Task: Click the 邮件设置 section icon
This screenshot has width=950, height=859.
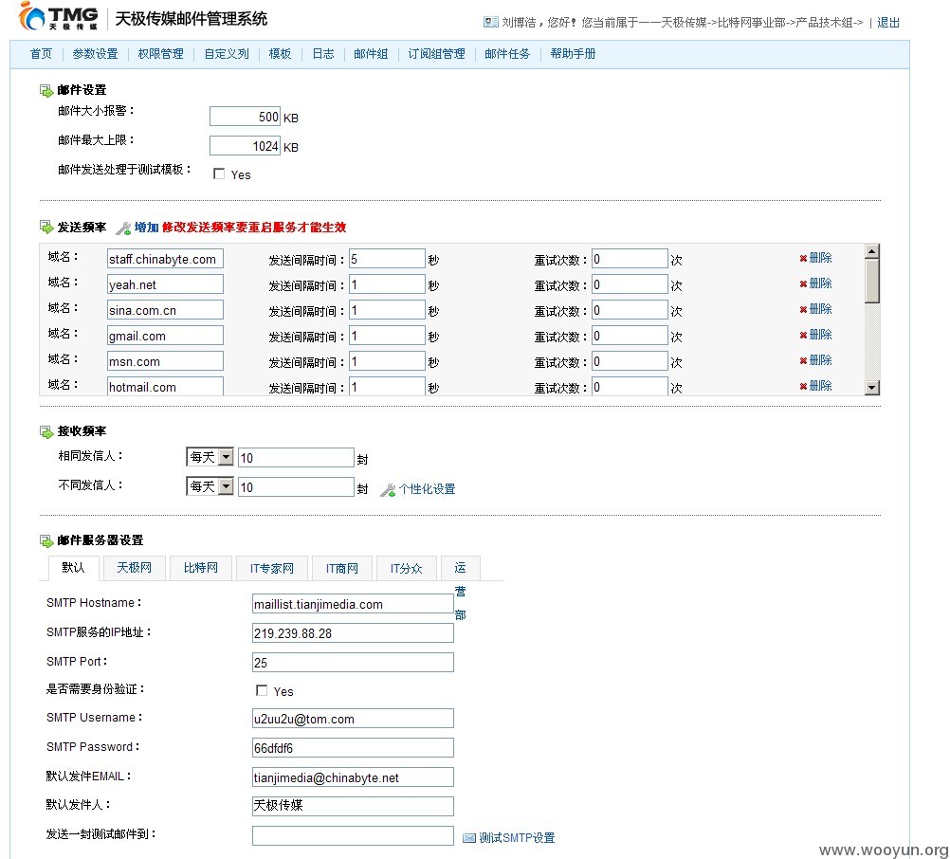Action: coord(46,91)
